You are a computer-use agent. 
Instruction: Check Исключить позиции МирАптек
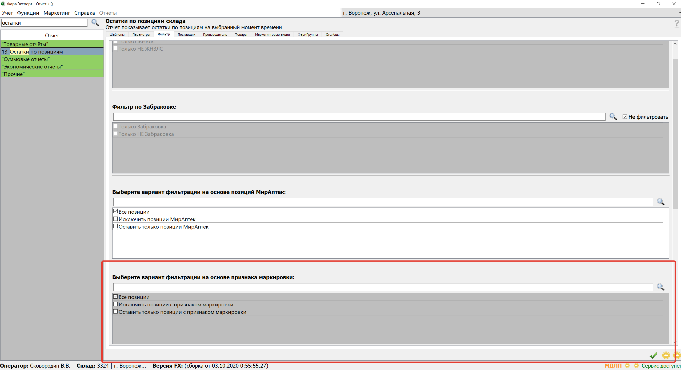click(115, 219)
